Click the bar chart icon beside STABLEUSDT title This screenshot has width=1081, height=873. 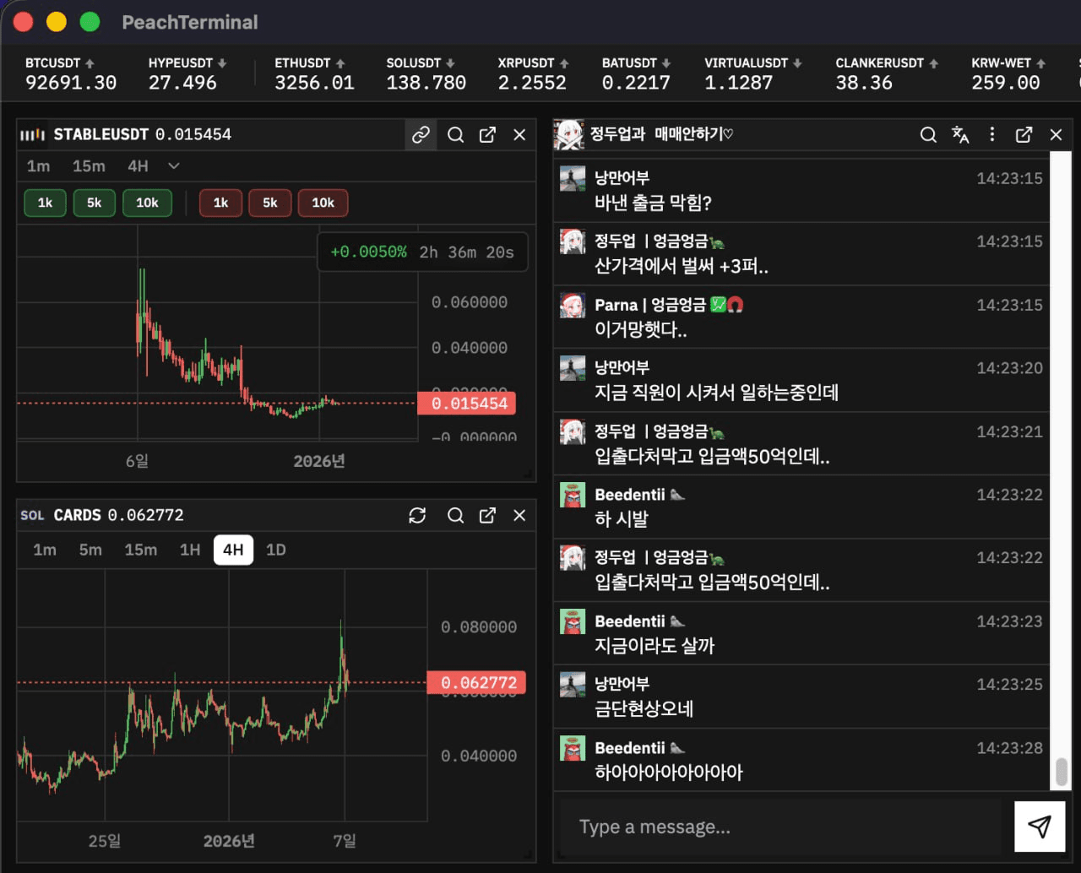[x=35, y=133]
